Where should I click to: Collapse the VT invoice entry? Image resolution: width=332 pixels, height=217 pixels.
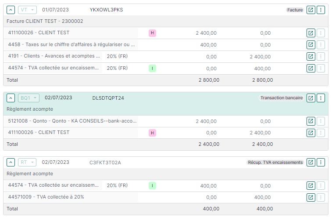click(x=11, y=10)
